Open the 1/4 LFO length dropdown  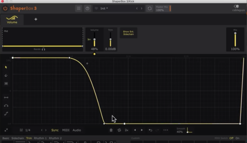pos(25,130)
